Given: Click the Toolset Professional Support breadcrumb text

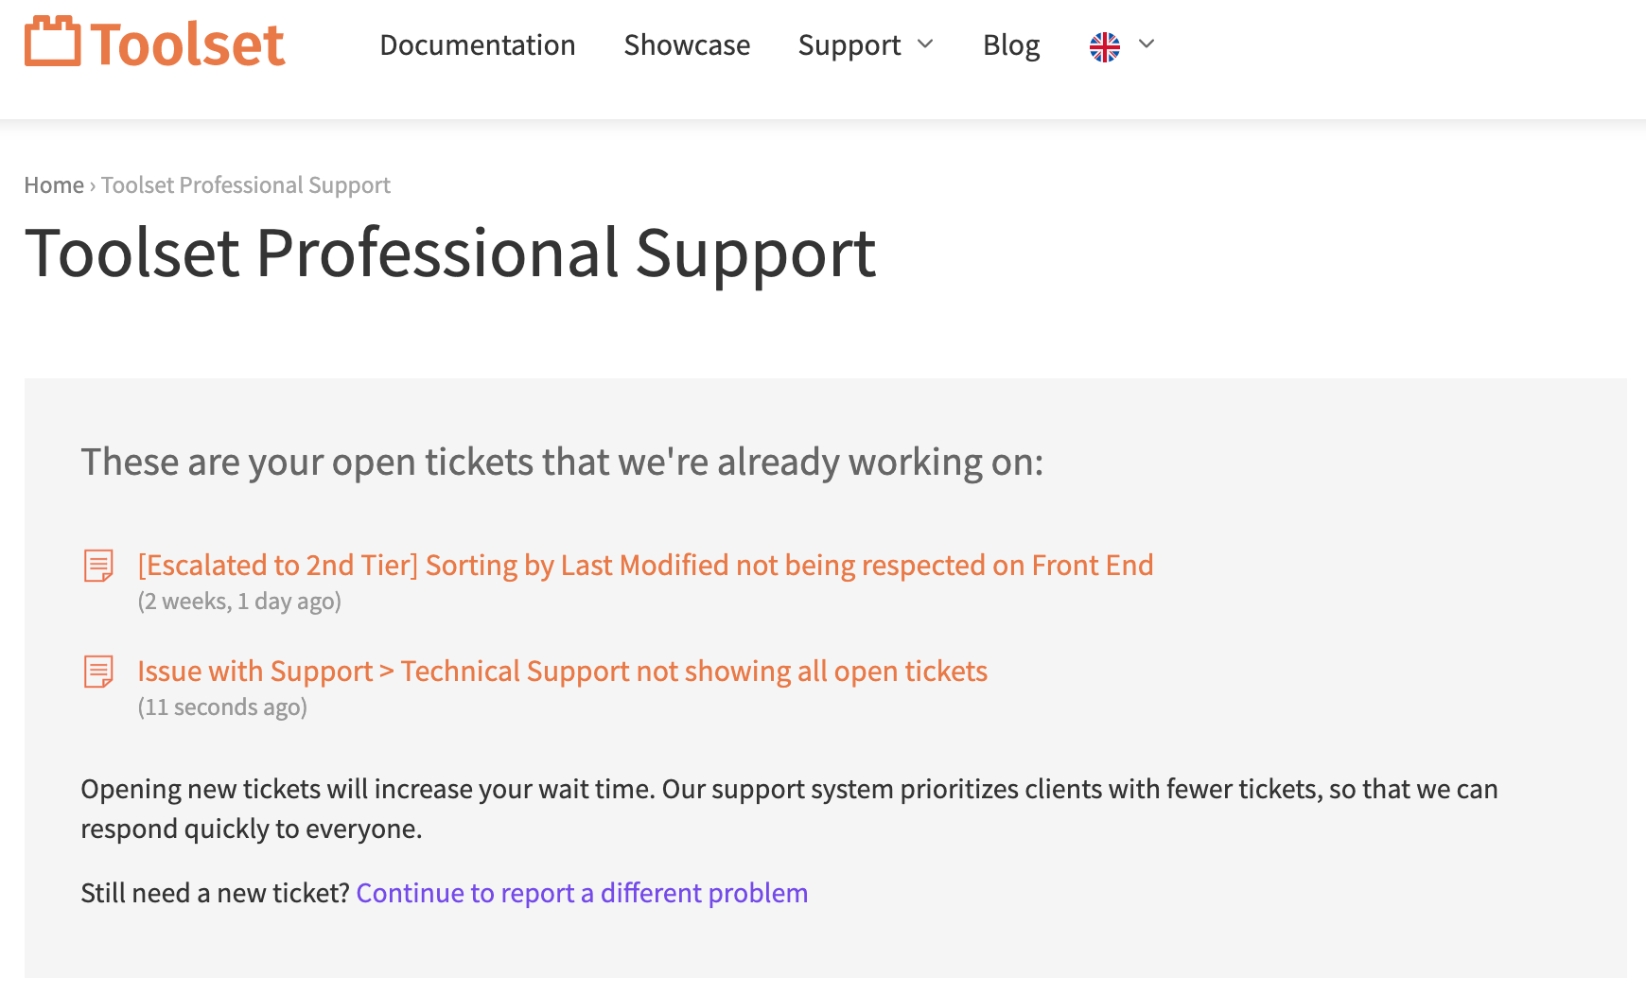Looking at the screenshot, I should point(246,185).
